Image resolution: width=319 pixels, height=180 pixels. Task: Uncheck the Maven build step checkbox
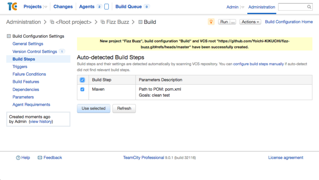point(82,90)
